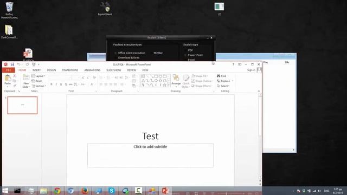This screenshot has height=195, width=347.
Task: Toggle text Shadow formatting
Action: pos(66,84)
